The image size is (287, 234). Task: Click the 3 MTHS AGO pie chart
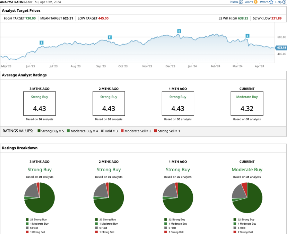(x=39, y=198)
